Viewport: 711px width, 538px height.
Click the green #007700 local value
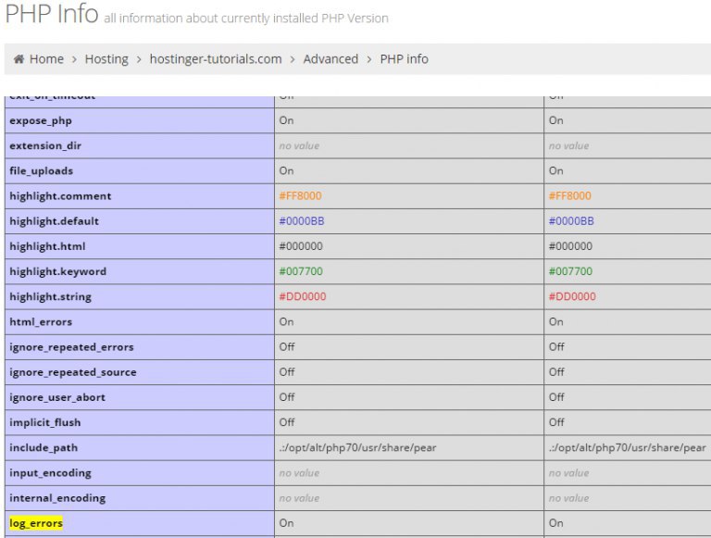coord(301,271)
